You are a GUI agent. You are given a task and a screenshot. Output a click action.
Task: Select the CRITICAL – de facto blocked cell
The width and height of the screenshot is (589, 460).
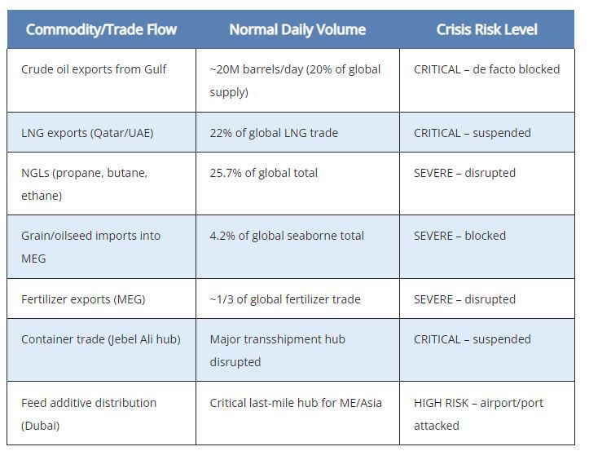tap(486, 69)
